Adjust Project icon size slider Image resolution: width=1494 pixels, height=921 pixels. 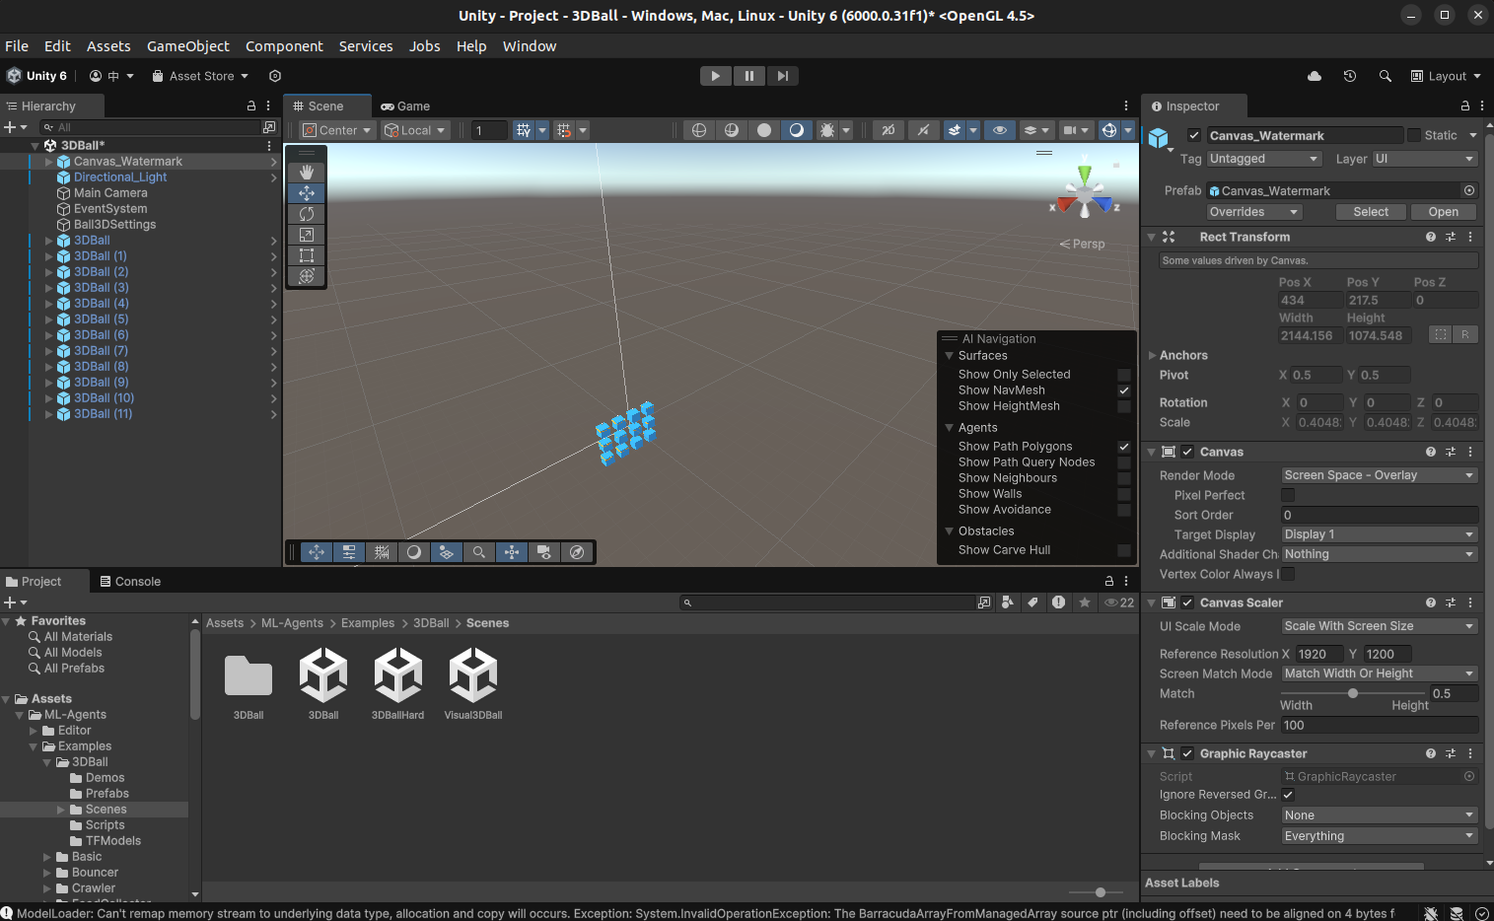click(x=1101, y=892)
